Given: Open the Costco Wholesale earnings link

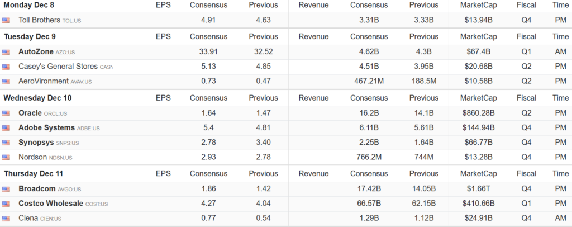Looking at the screenshot, I should pos(50,204).
